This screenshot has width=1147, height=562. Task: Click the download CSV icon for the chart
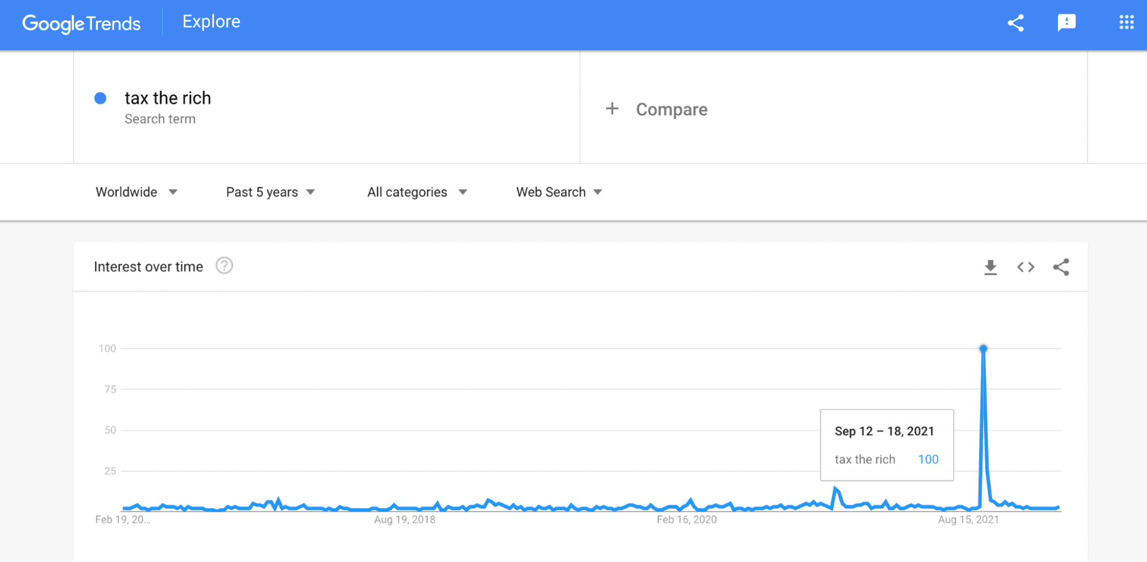990,267
